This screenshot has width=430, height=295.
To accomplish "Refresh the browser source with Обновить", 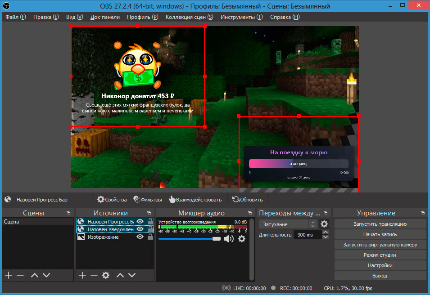I will tap(247, 199).
